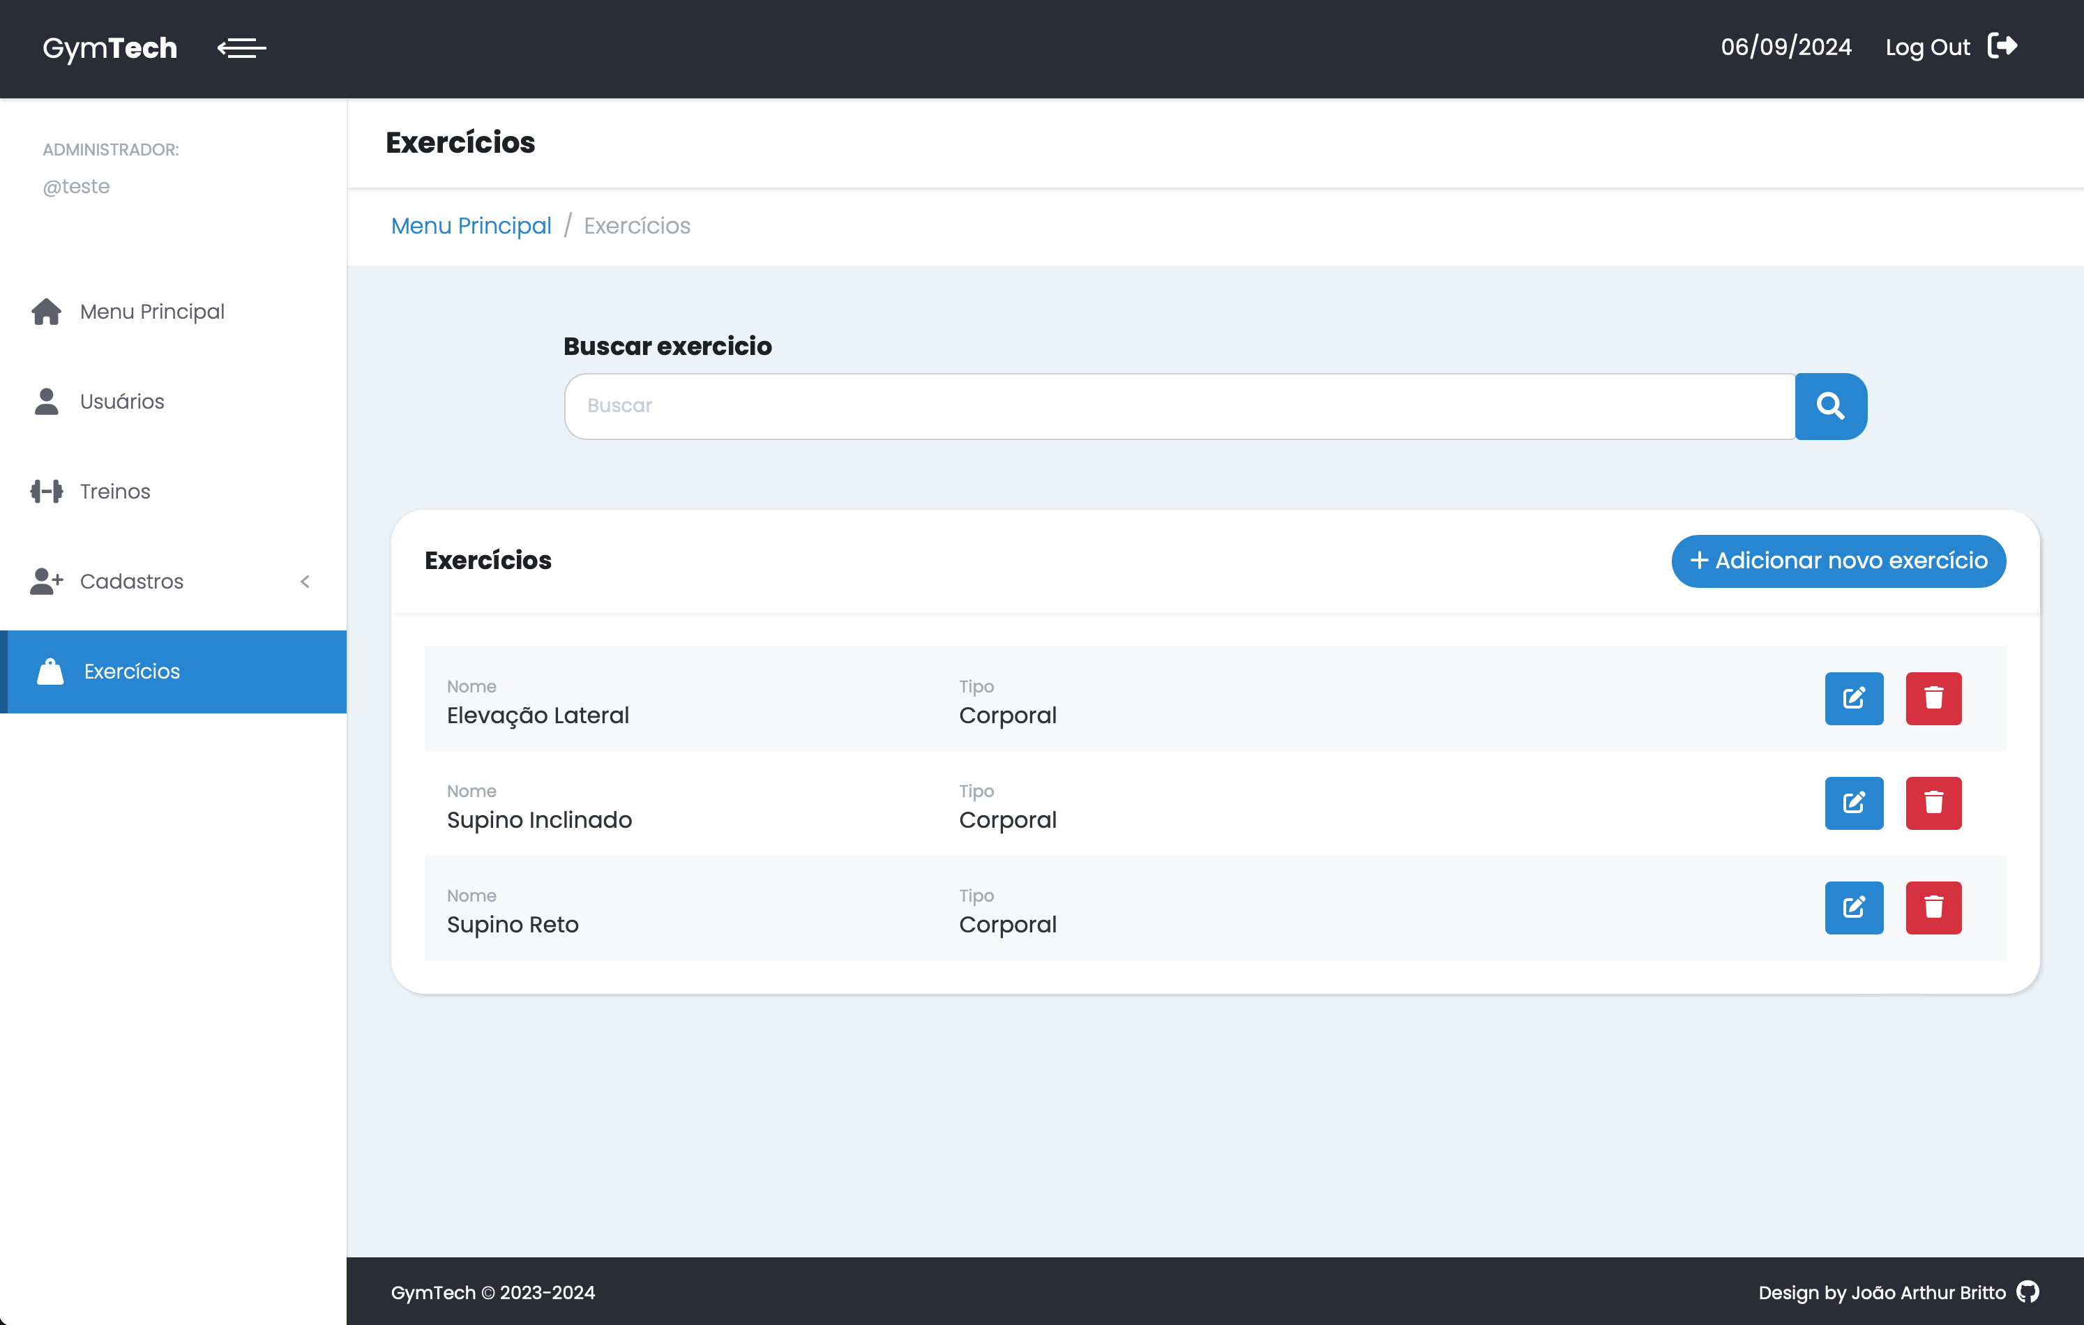Follow the Menu Principal breadcrumb link
This screenshot has height=1325, width=2084.
coord(471,226)
